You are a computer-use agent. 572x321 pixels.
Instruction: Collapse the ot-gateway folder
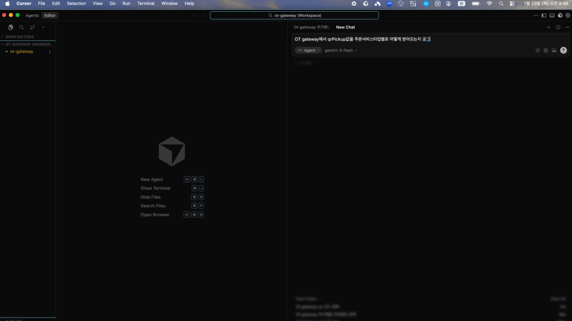point(7,51)
